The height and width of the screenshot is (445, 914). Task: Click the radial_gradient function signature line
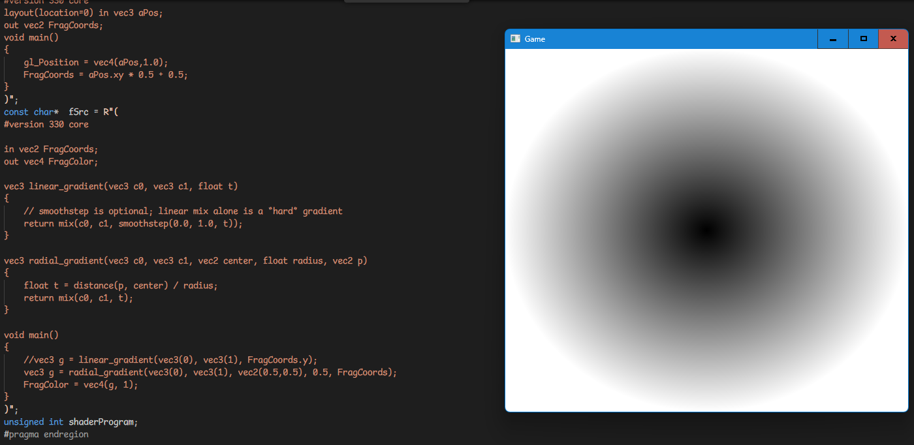[185, 261]
